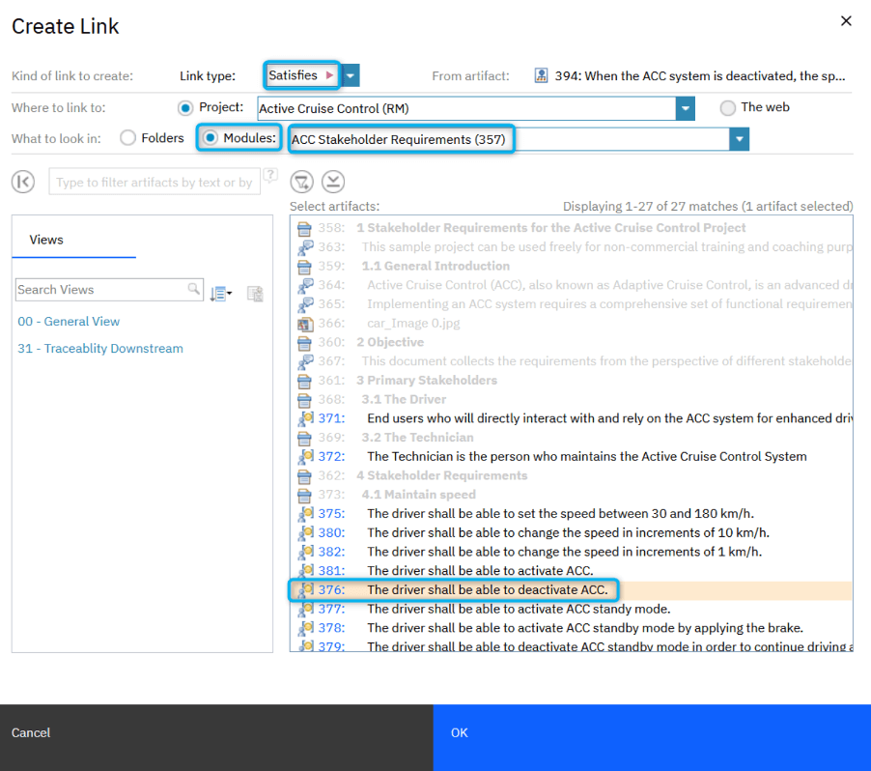Click the create new view icon in the Views panel
The height and width of the screenshot is (771, 871).
255,293
